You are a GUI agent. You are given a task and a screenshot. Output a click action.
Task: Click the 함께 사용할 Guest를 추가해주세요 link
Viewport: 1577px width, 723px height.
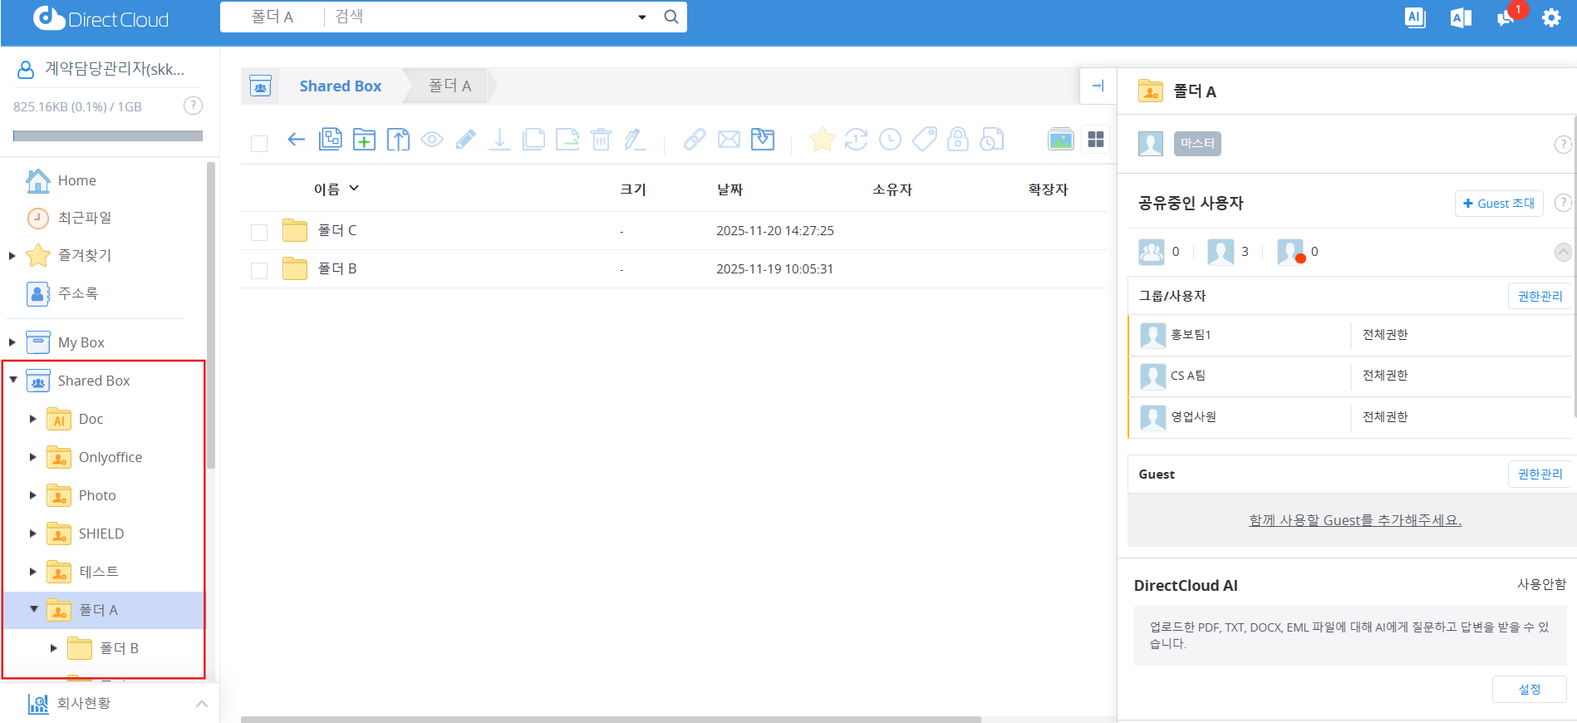[1354, 520]
